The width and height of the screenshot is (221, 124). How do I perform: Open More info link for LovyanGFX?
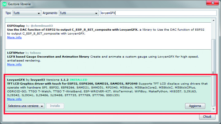(14, 99)
